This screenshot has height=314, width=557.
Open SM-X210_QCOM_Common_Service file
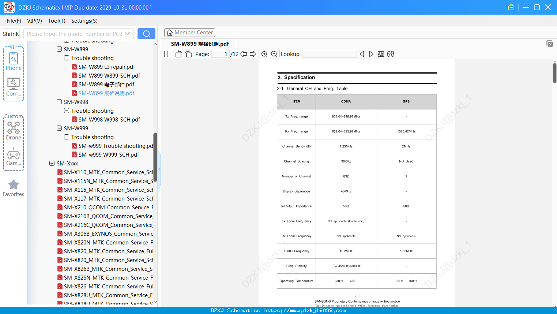pos(109,207)
